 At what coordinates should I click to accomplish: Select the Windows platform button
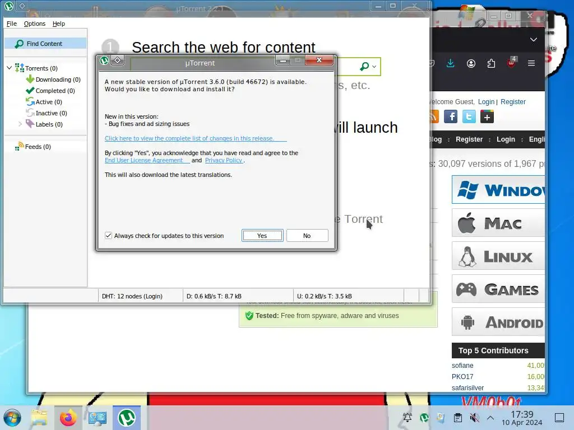pyautogui.click(x=498, y=190)
